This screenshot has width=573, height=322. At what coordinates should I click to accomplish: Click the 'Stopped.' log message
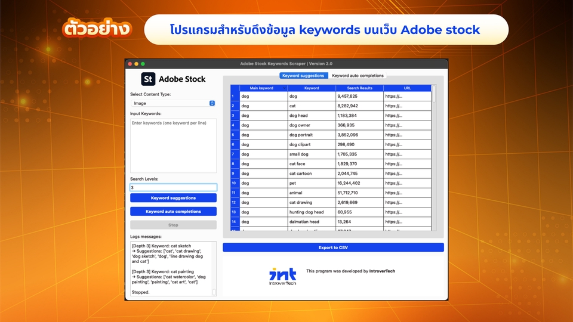click(141, 292)
